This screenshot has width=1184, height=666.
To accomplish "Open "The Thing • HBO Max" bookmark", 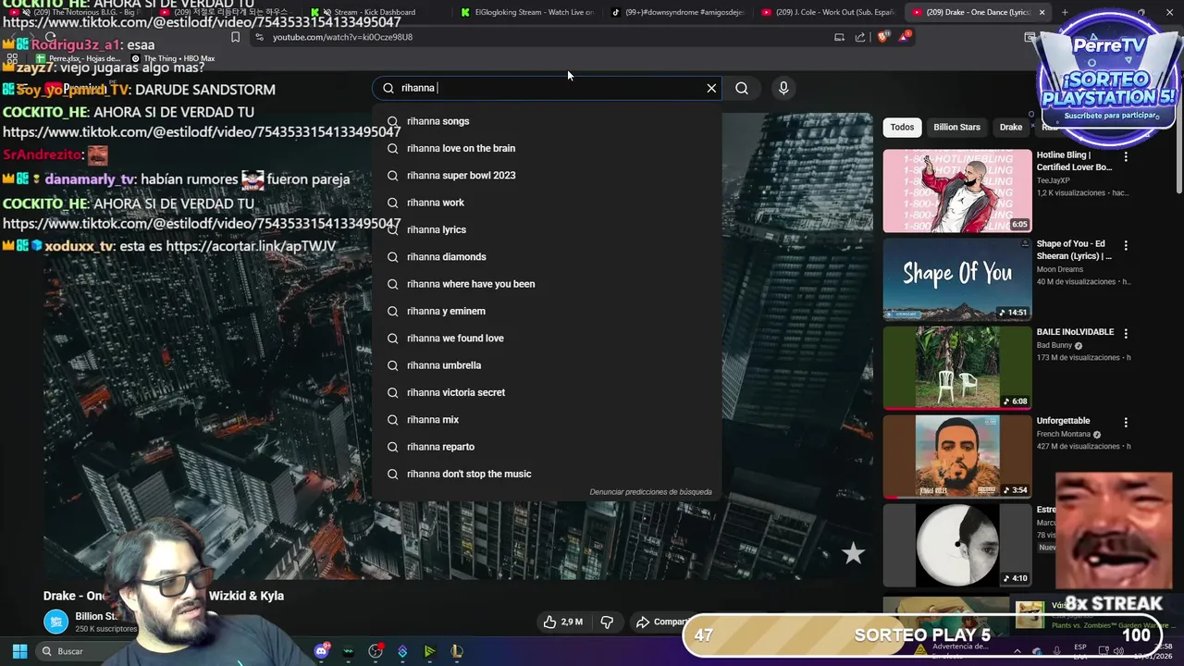I will point(172,58).
